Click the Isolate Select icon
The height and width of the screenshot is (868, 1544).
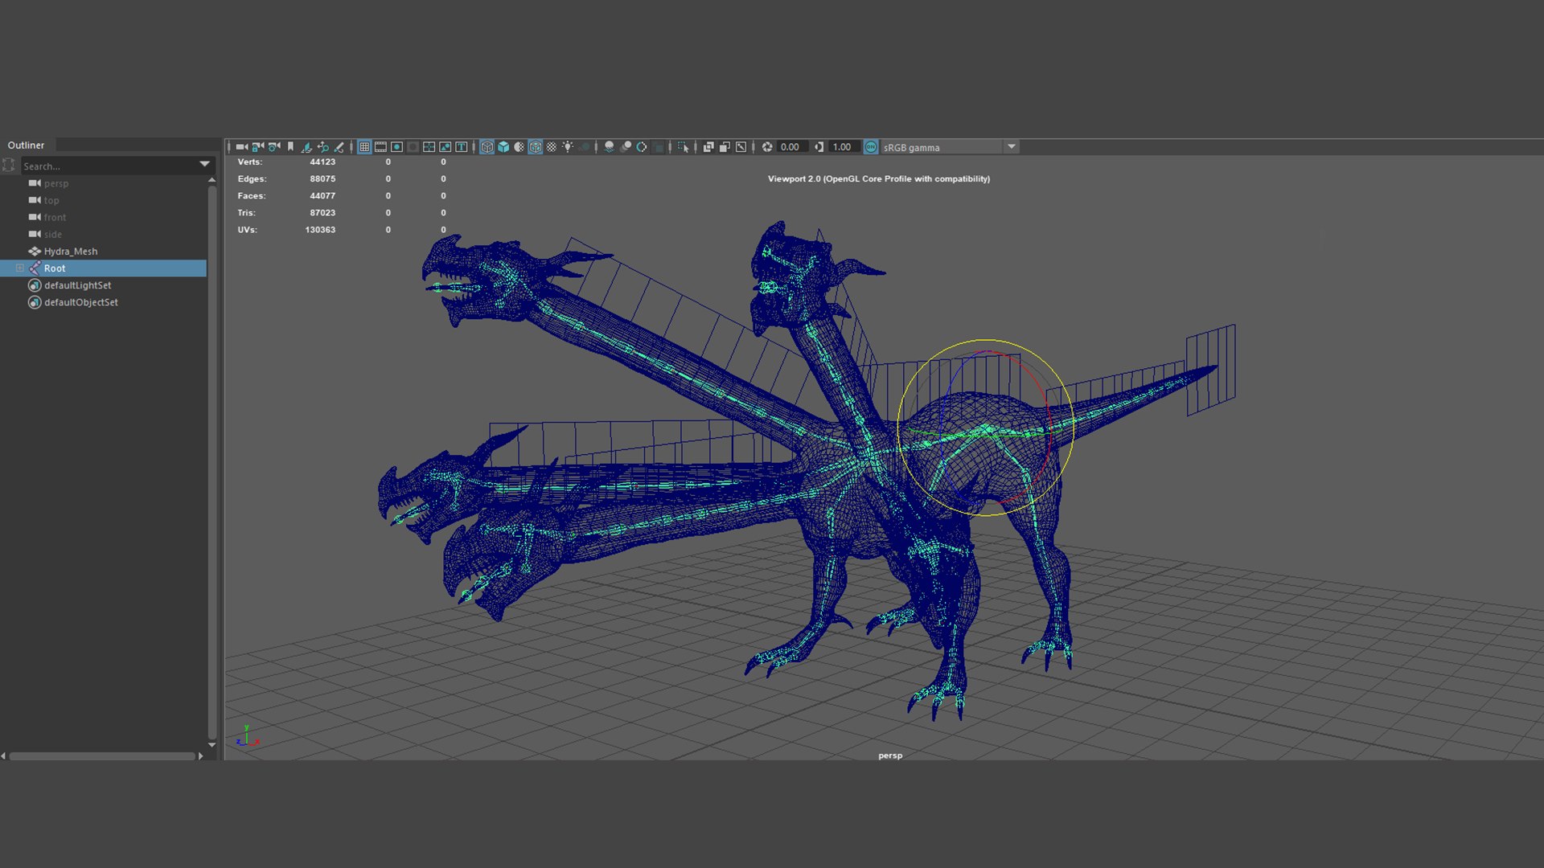click(x=684, y=147)
